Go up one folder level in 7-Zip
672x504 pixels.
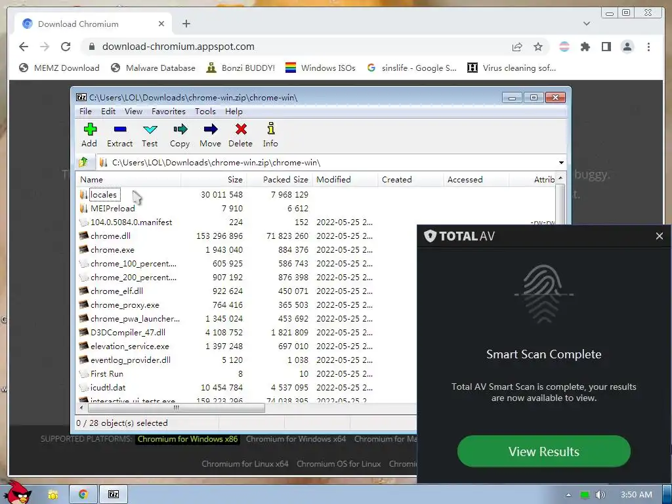[83, 163]
